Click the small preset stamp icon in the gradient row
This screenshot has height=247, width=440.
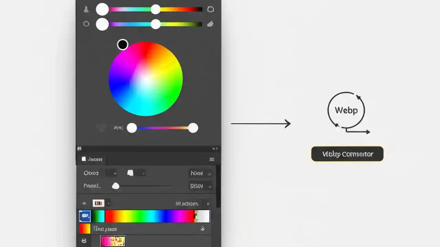[x=98, y=203]
